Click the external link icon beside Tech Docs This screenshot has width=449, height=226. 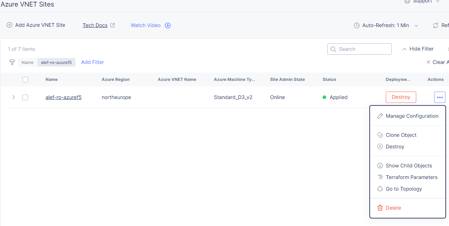click(113, 25)
